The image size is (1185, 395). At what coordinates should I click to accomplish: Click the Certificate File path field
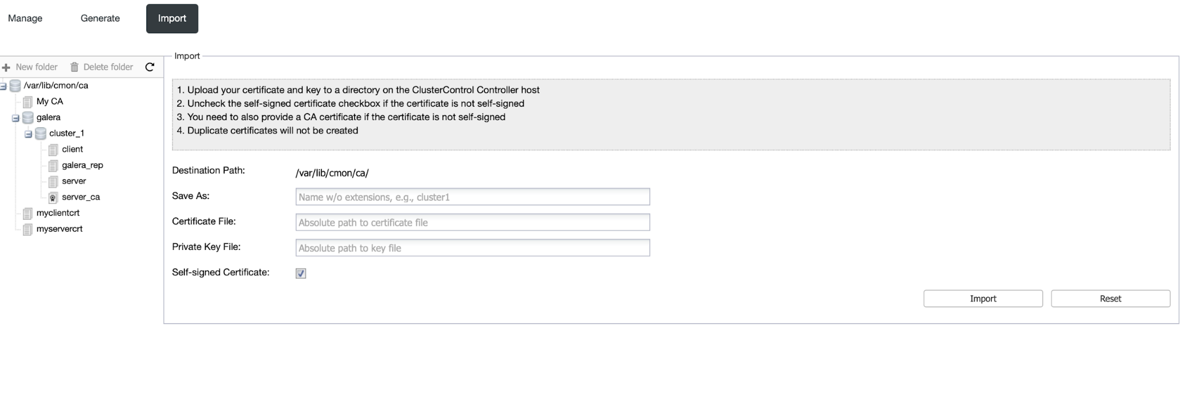coord(472,222)
